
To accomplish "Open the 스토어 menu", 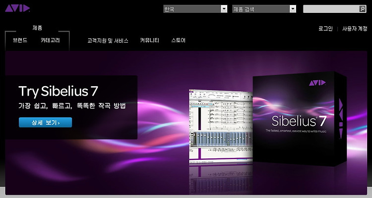I will pyautogui.click(x=178, y=41).
